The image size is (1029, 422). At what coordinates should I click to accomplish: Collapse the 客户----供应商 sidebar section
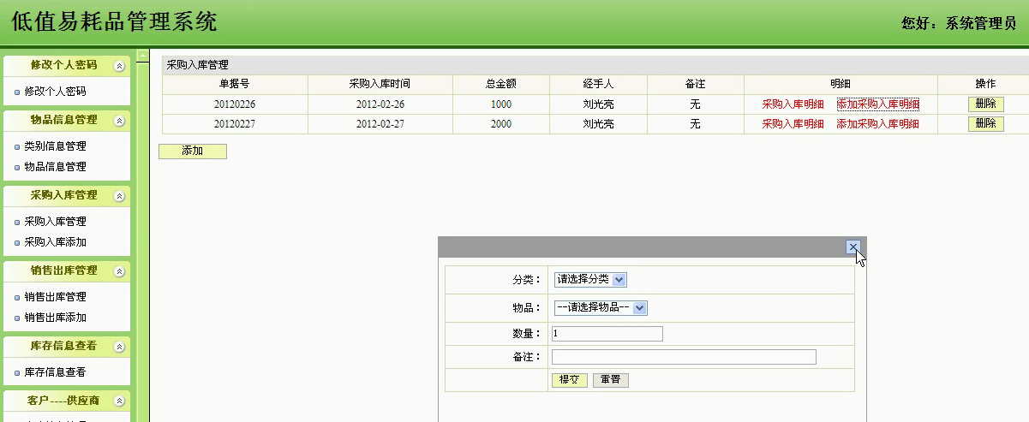pyautogui.click(x=119, y=401)
